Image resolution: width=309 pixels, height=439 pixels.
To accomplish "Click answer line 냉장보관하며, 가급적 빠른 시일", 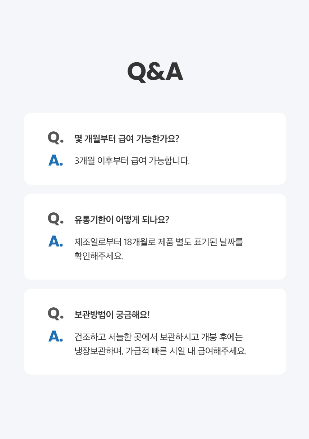I will [160, 351].
